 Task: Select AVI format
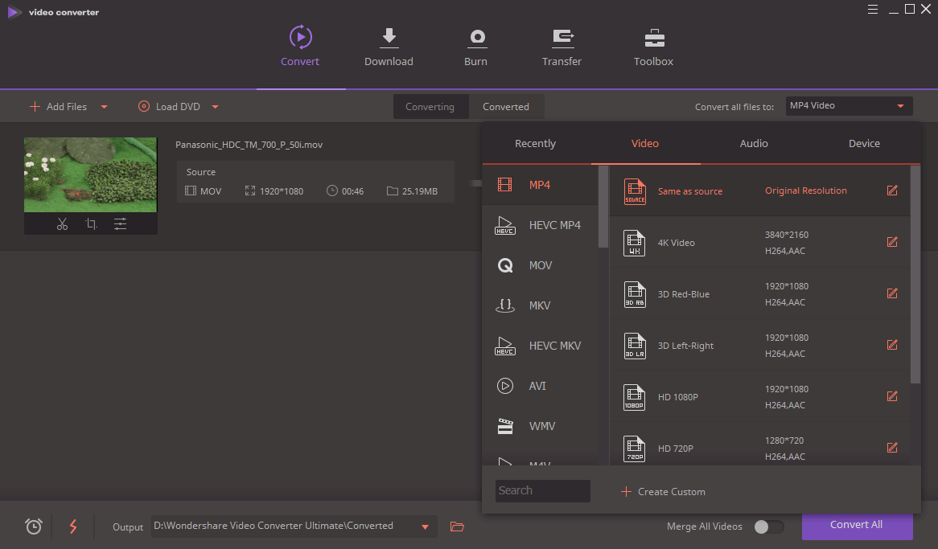[540, 386]
